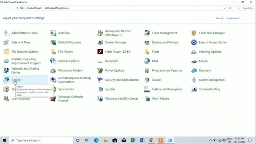Launch the Device Manager icon
This screenshot has width=256, height=144.
pyautogui.click(x=100, y=42)
